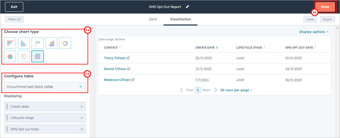The height and width of the screenshot is (138, 340).
Task: Go to previous page arrow
Action: 182,90
